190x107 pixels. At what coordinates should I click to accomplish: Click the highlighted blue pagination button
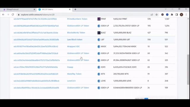(146, 98)
